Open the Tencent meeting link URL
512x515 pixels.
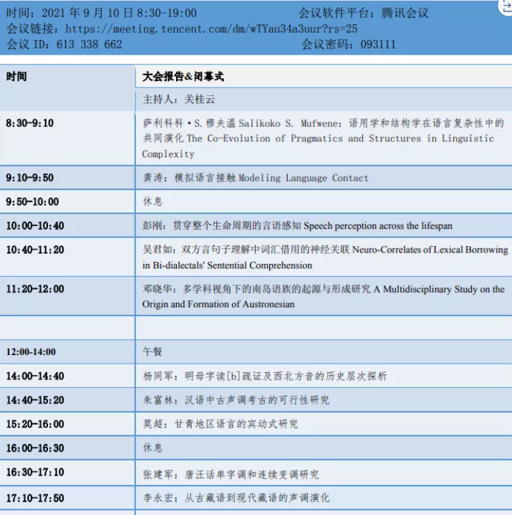tap(211, 29)
